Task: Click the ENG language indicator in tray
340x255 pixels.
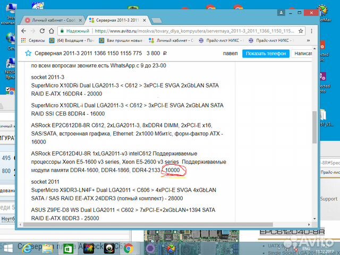Action: 306,249
